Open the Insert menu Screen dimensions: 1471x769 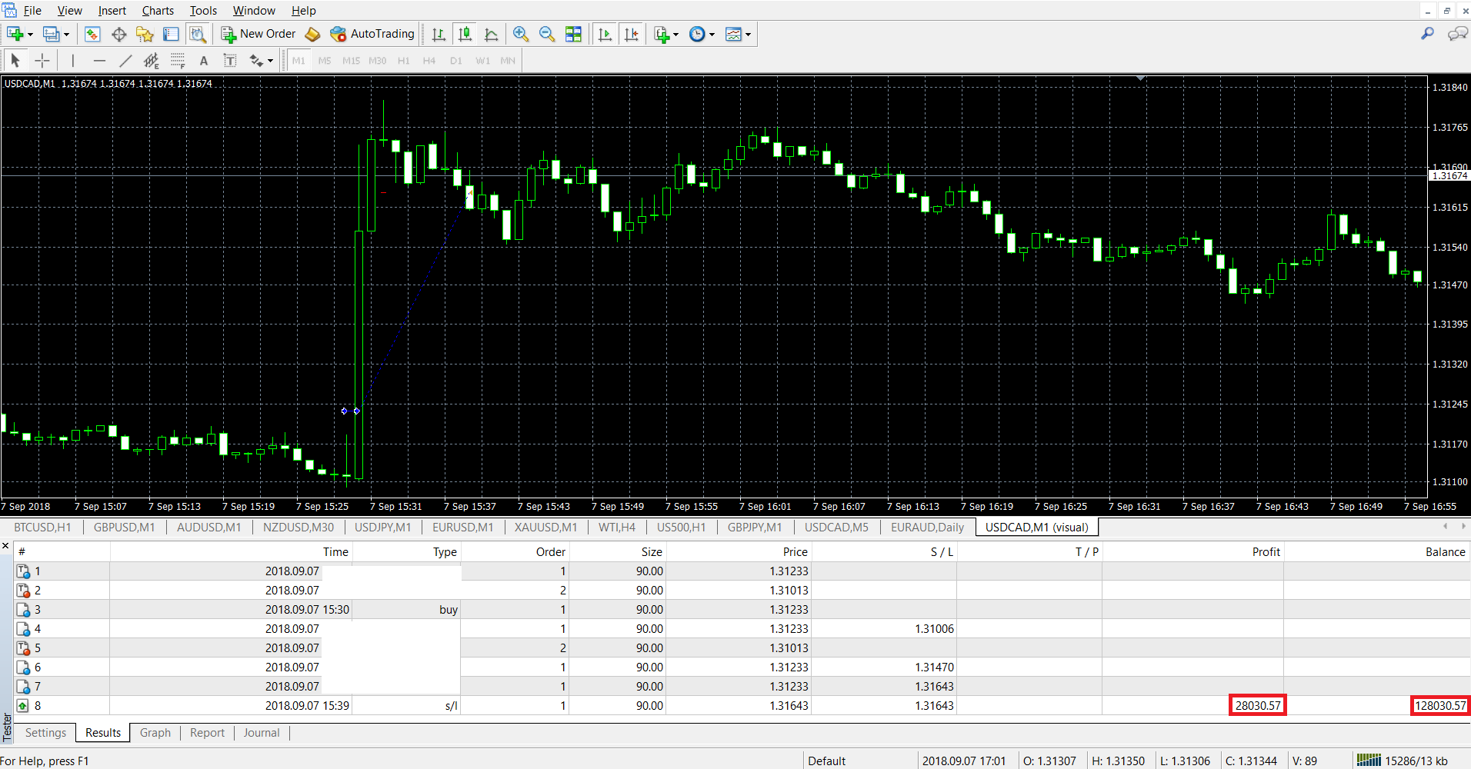pyautogui.click(x=112, y=11)
